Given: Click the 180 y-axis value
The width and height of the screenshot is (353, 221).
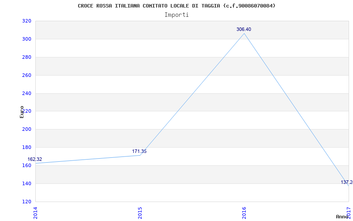Looking at the screenshot, I should pyautogui.click(x=26, y=147).
